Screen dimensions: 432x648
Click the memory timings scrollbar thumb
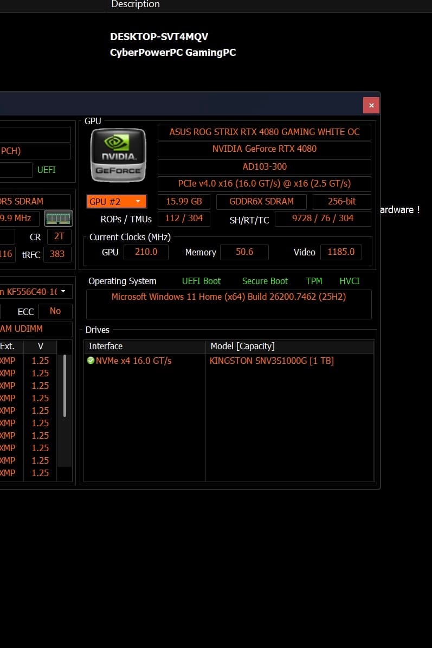pos(65,386)
